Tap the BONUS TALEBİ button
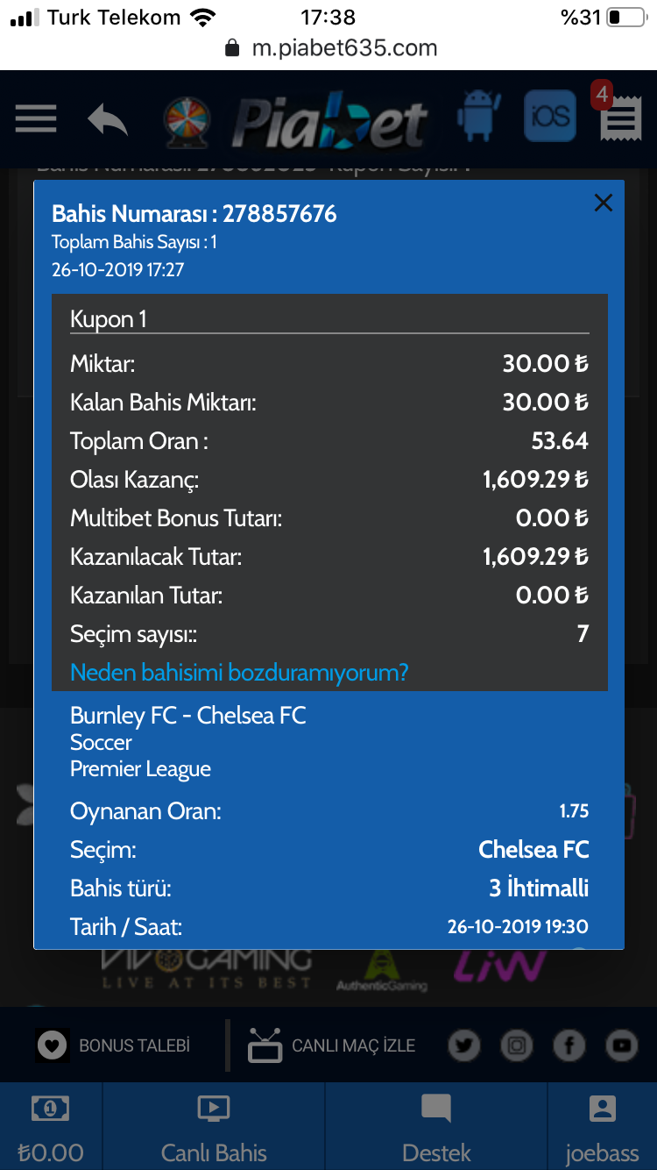657x1170 pixels. (113, 1045)
